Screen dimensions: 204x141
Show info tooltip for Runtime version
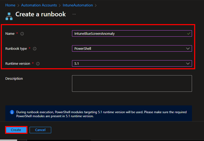tap(38, 64)
